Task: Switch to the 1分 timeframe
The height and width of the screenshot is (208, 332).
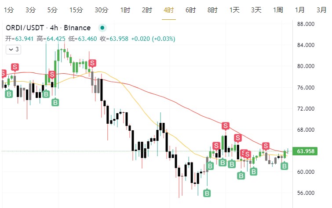Action: tap(8, 10)
